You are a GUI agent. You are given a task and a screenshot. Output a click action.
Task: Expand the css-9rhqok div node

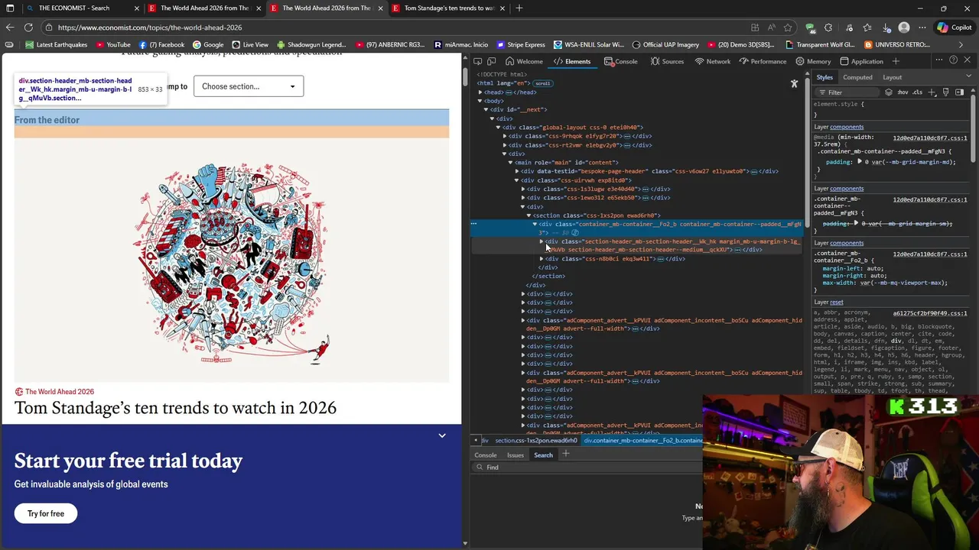click(x=505, y=136)
